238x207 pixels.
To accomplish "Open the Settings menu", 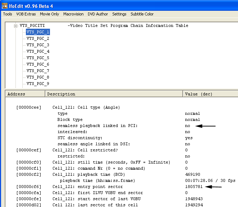I will tap(119, 14).
